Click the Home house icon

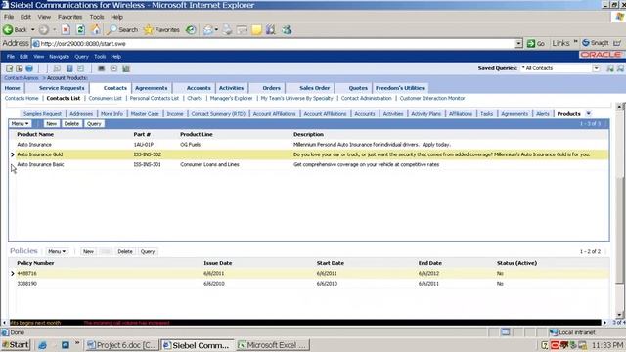tap(96, 29)
